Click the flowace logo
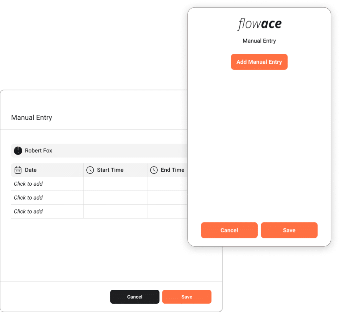The image size is (340, 312). (259, 23)
